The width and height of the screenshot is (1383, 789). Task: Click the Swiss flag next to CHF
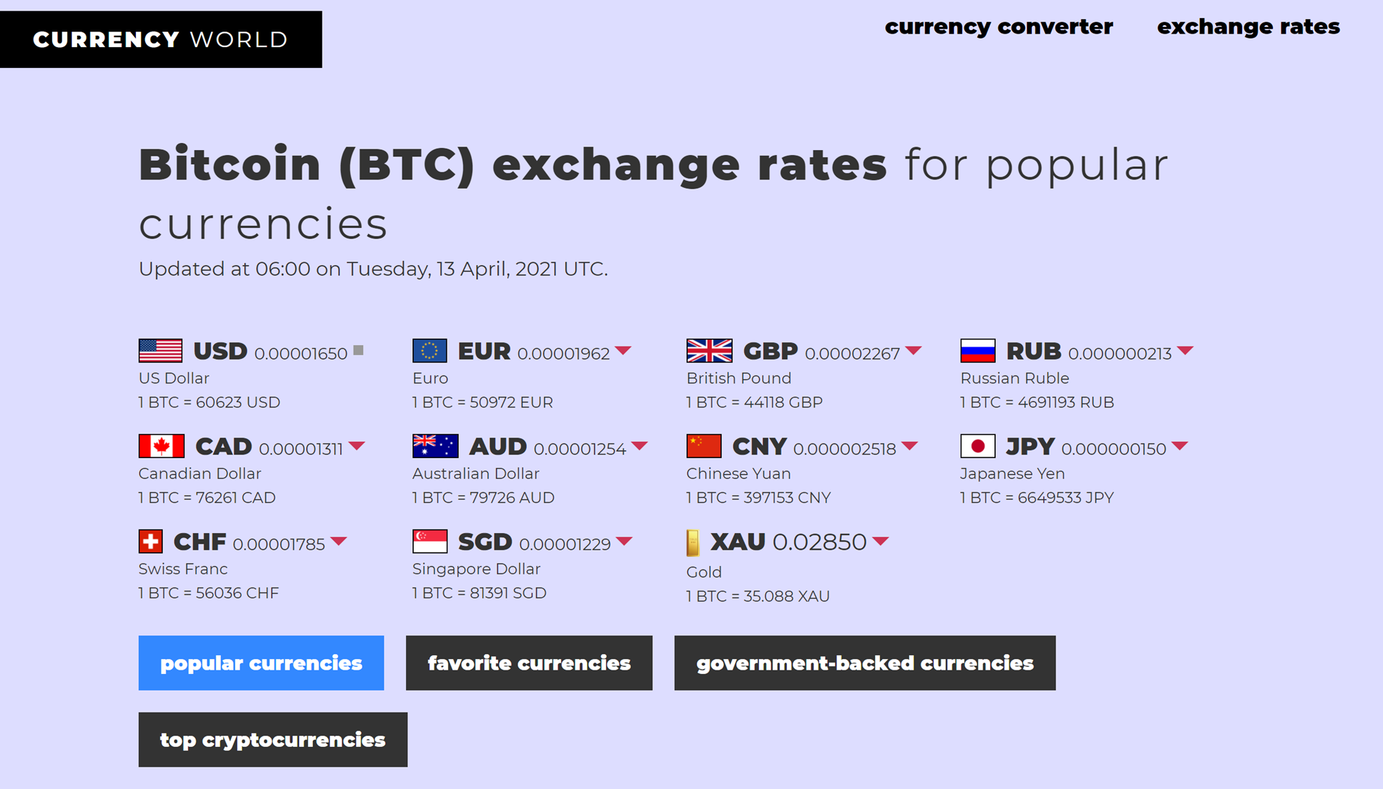coord(151,541)
